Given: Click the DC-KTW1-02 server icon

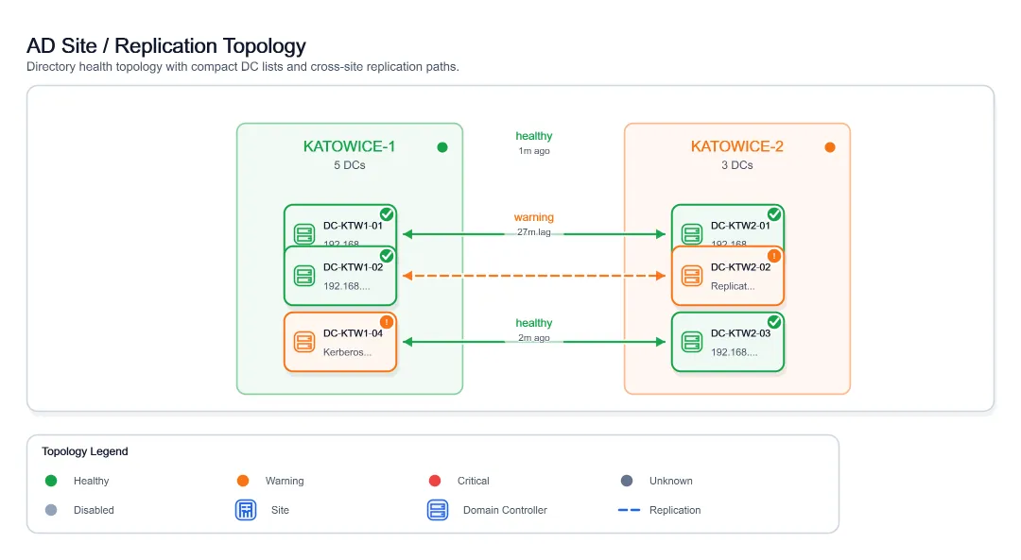Looking at the screenshot, I should (304, 276).
